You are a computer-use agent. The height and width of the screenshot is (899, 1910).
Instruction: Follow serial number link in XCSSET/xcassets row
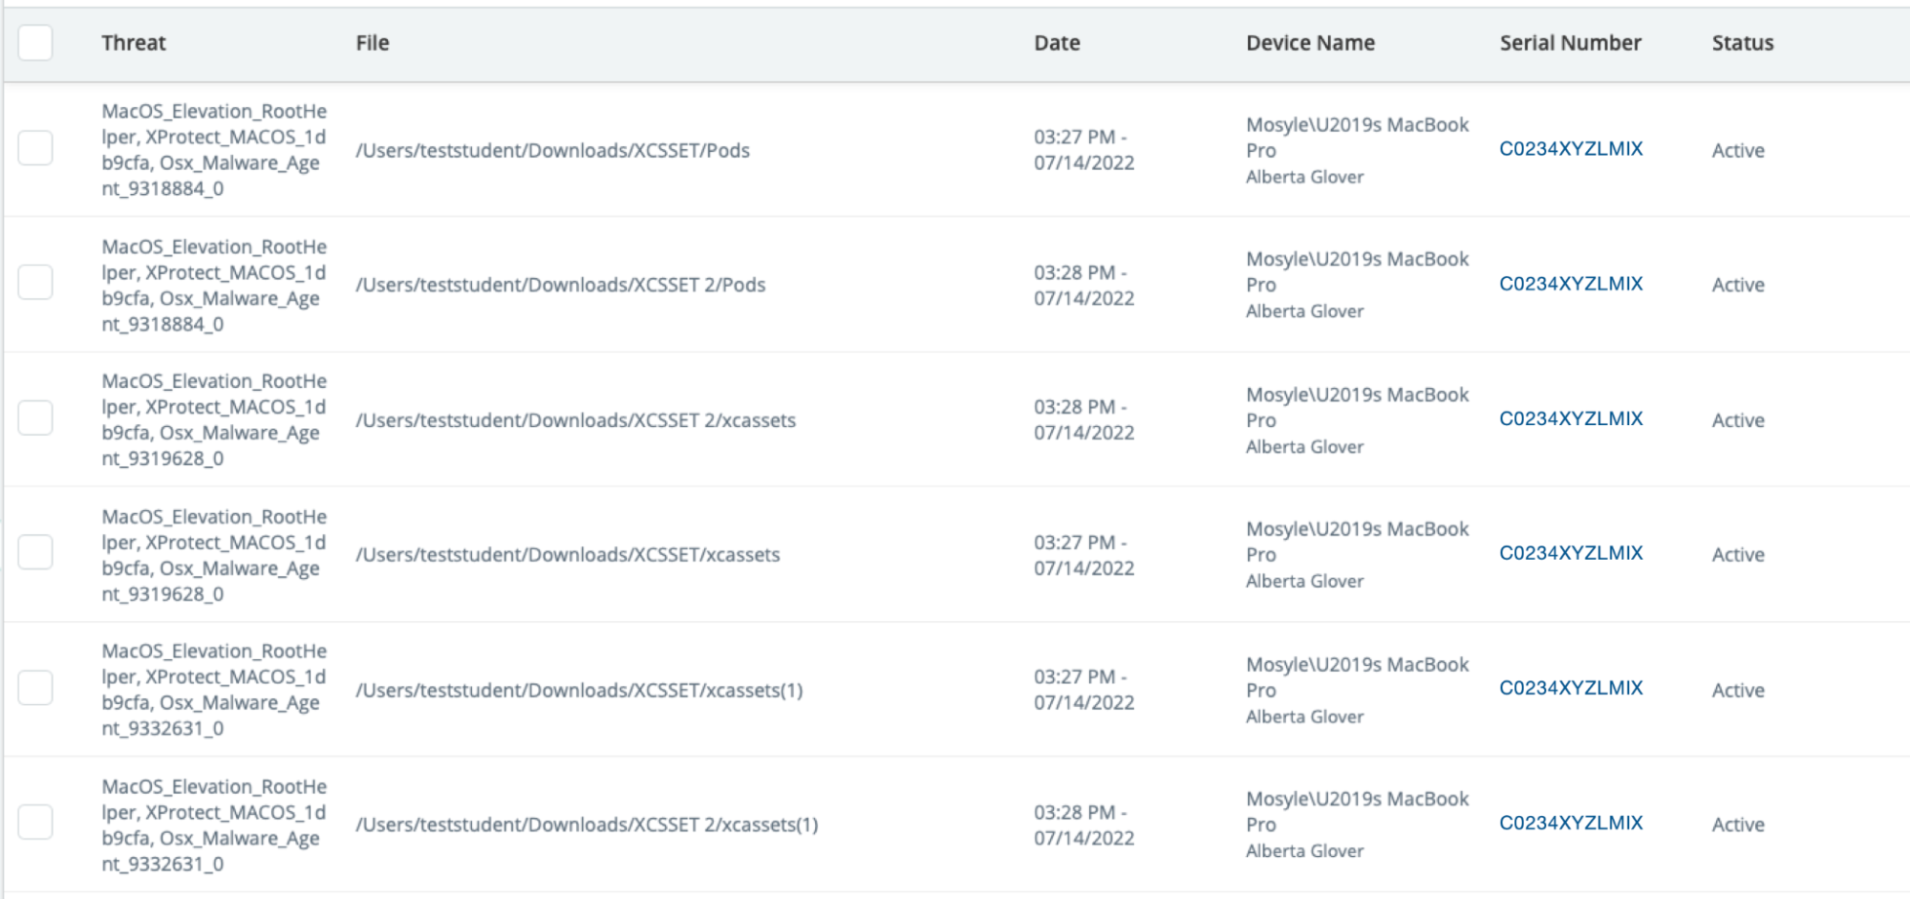pos(1570,553)
